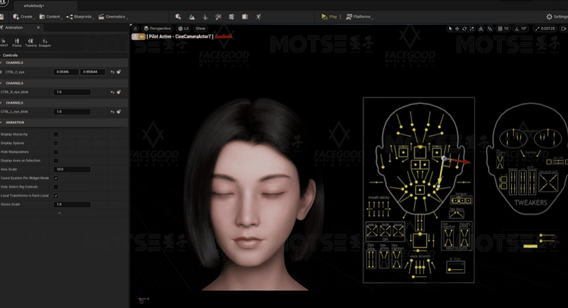Pick the viewport scale gizmo tool

click(x=472, y=28)
